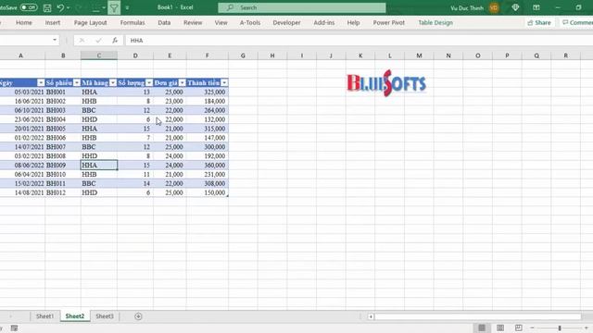This screenshot has width=593, height=333.
Task: Open the Số phiếu column filter dropdown
Action: 77,82
